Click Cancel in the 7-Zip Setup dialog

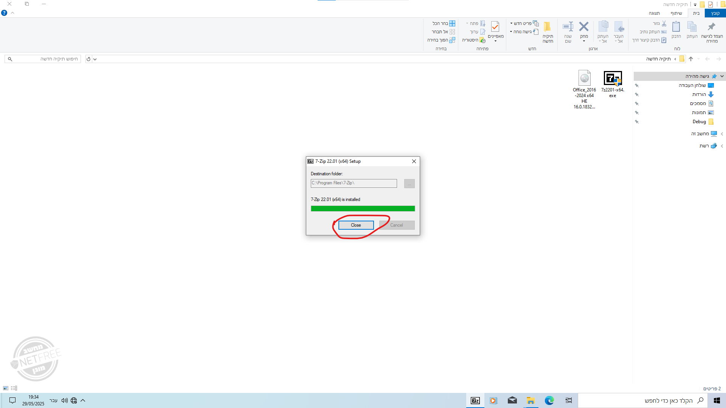tap(397, 225)
